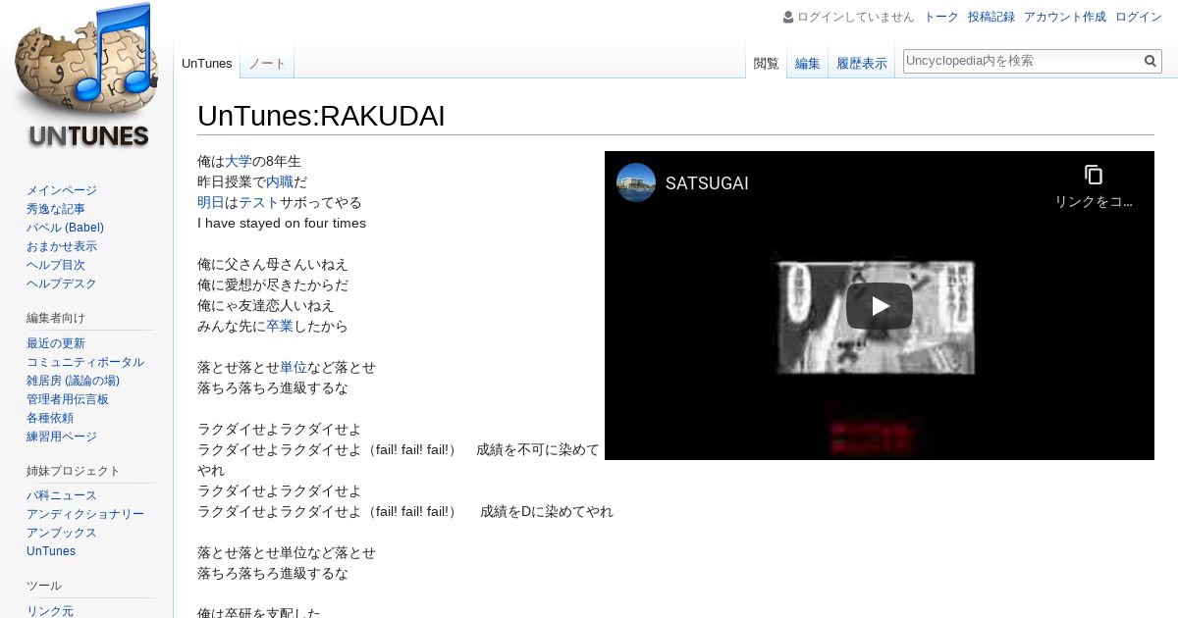Open ヘルプ目次 sidebar link
This screenshot has height=618, width=1178.
pos(56,265)
